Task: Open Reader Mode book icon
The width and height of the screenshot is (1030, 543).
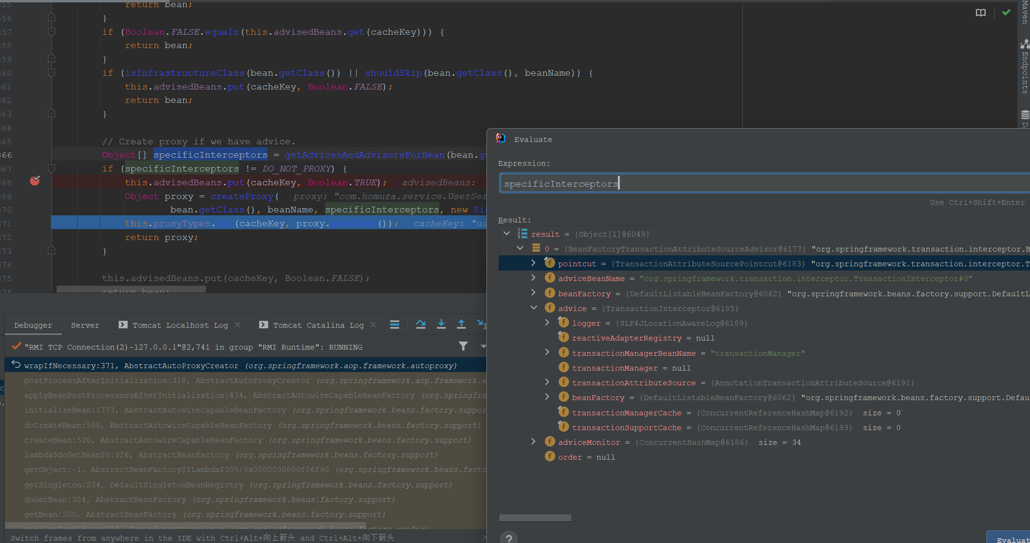Action: click(980, 13)
